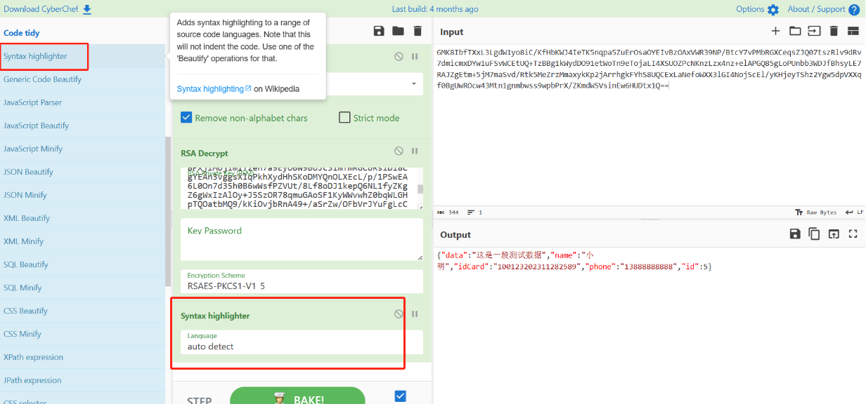
Task: Disable the RSA Decrypt operation
Action: (399, 151)
